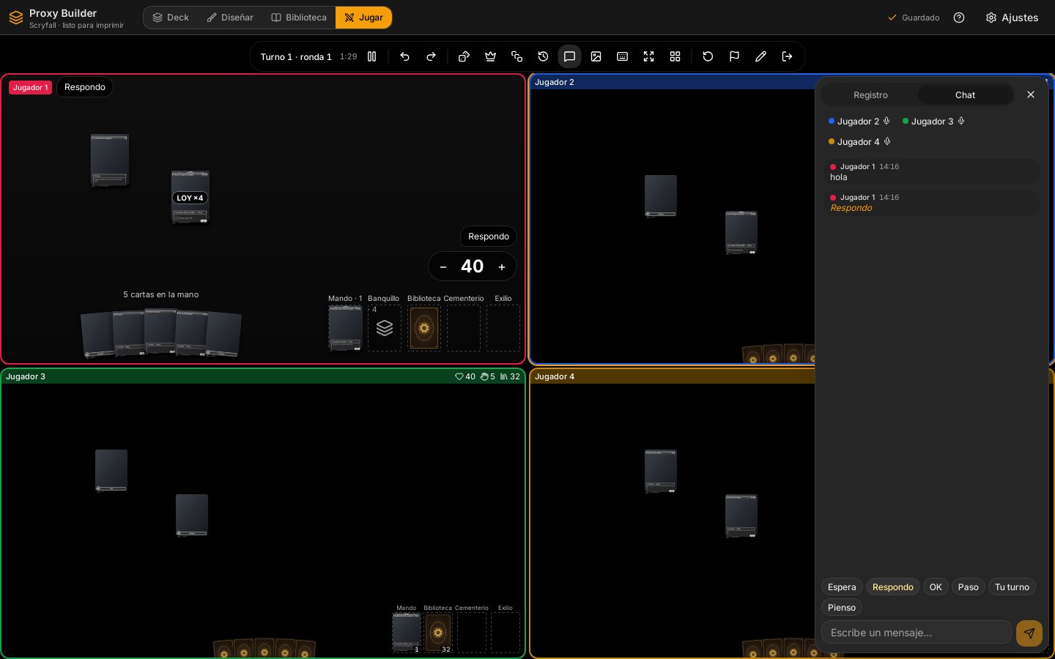Click the image icon in toolbar
1055x659 pixels.
click(x=596, y=56)
